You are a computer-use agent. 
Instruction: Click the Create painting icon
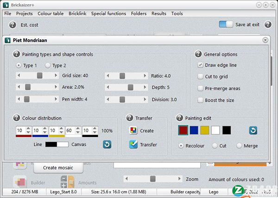coord(133,130)
